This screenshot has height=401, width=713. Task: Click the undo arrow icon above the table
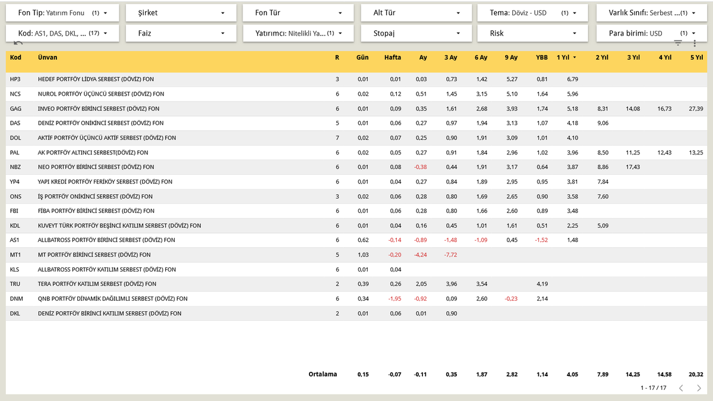click(x=18, y=43)
